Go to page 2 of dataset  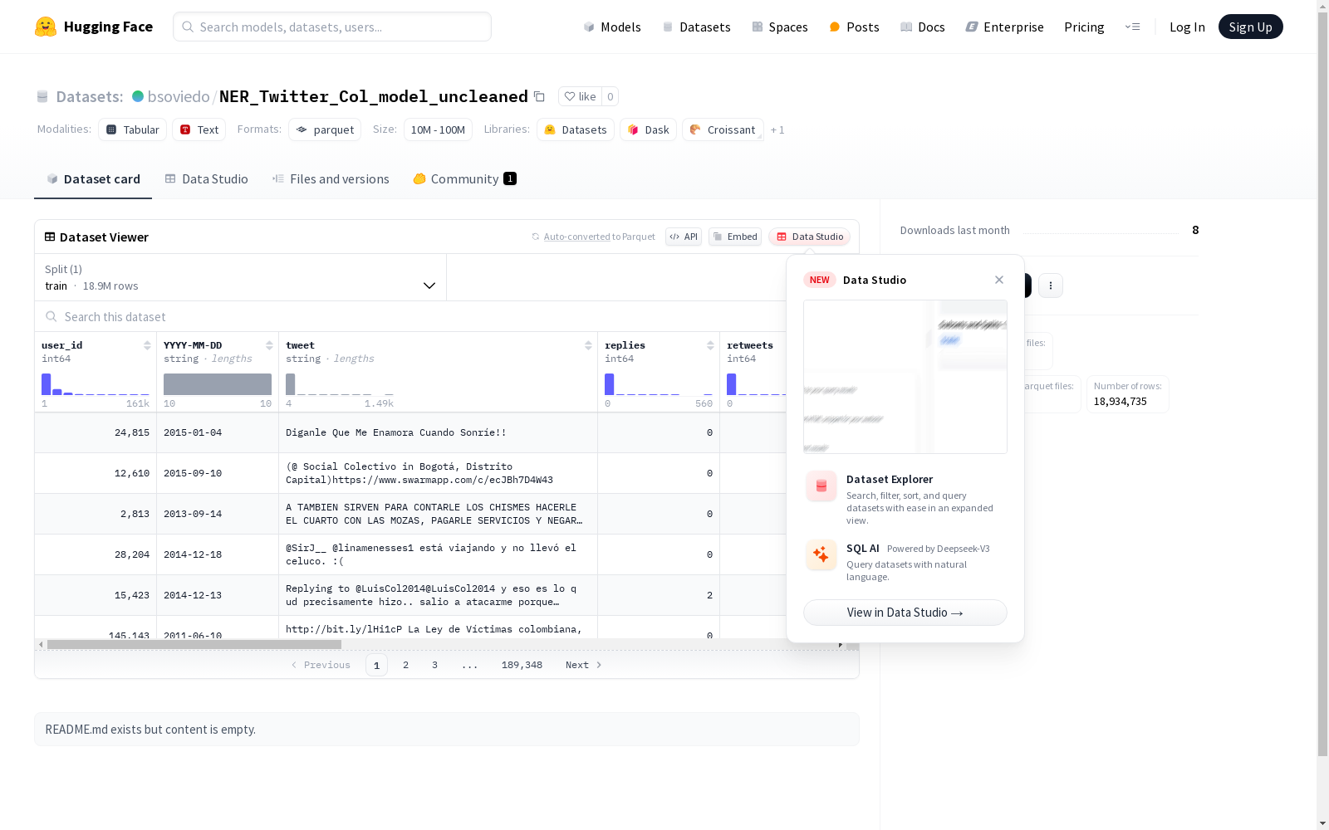pyautogui.click(x=405, y=665)
